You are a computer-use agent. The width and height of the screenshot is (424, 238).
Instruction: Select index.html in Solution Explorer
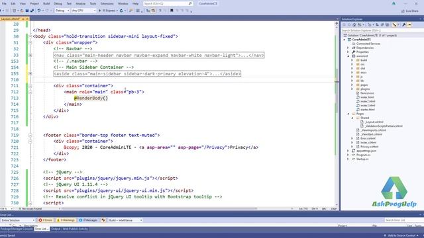tap(367, 97)
